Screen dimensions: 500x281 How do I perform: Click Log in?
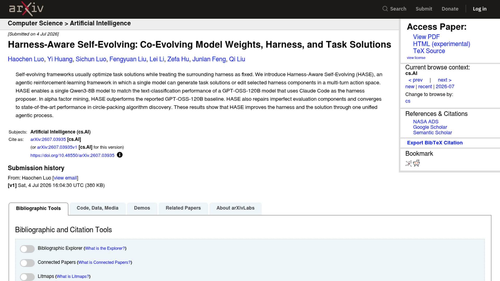479,9
